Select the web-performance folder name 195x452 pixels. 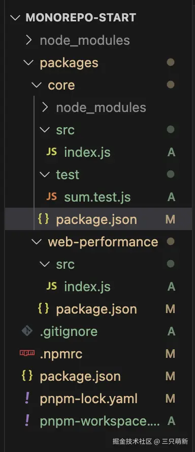tap(103, 242)
